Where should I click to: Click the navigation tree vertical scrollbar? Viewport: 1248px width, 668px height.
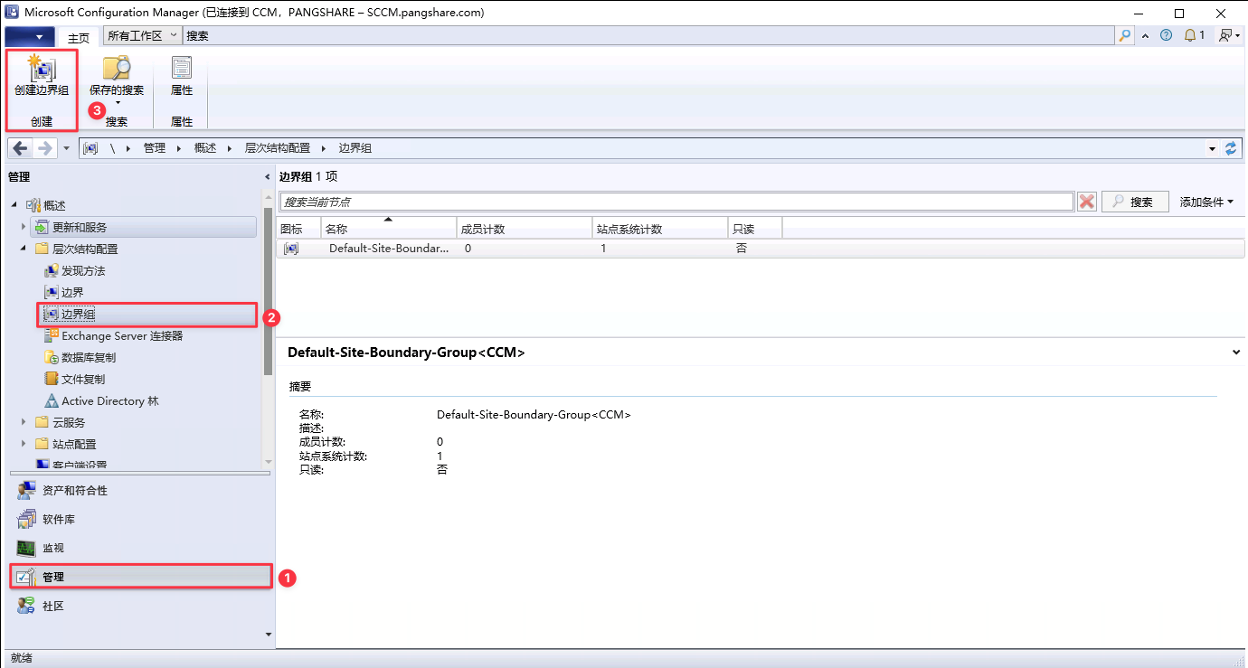(268, 289)
